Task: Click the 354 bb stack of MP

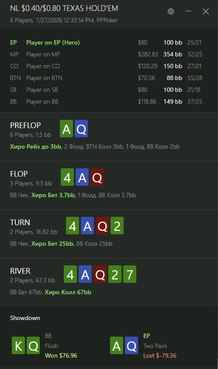Action: (x=173, y=54)
